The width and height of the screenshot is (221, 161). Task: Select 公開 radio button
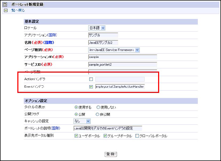click(76, 114)
